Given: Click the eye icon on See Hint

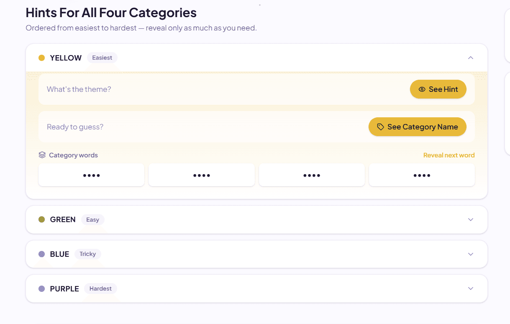Looking at the screenshot, I should point(422,89).
